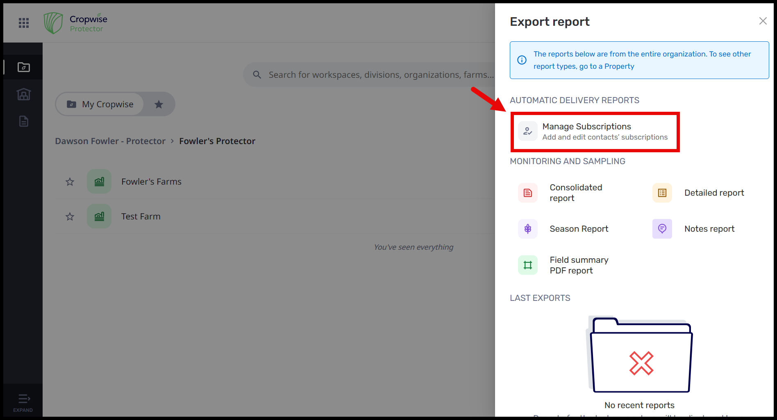Open the reports document sidebar icon

tap(24, 121)
